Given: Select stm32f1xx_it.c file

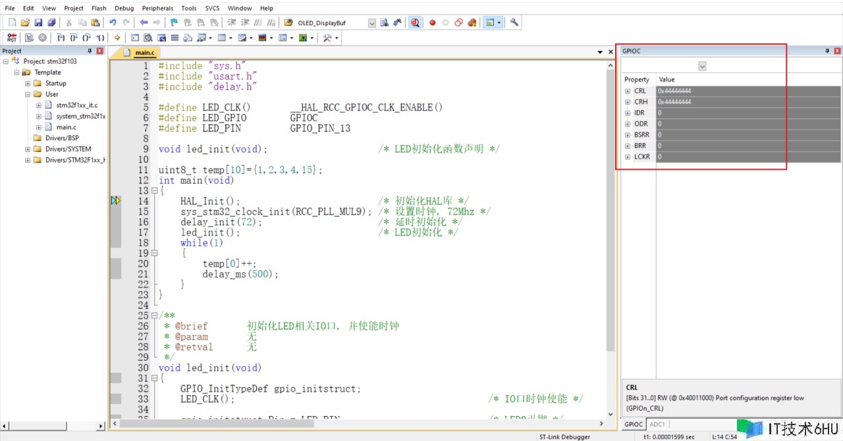Looking at the screenshot, I should [x=76, y=105].
